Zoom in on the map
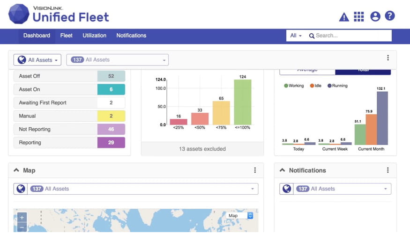The width and height of the screenshot is (410, 234). pyautogui.click(x=22, y=217)
